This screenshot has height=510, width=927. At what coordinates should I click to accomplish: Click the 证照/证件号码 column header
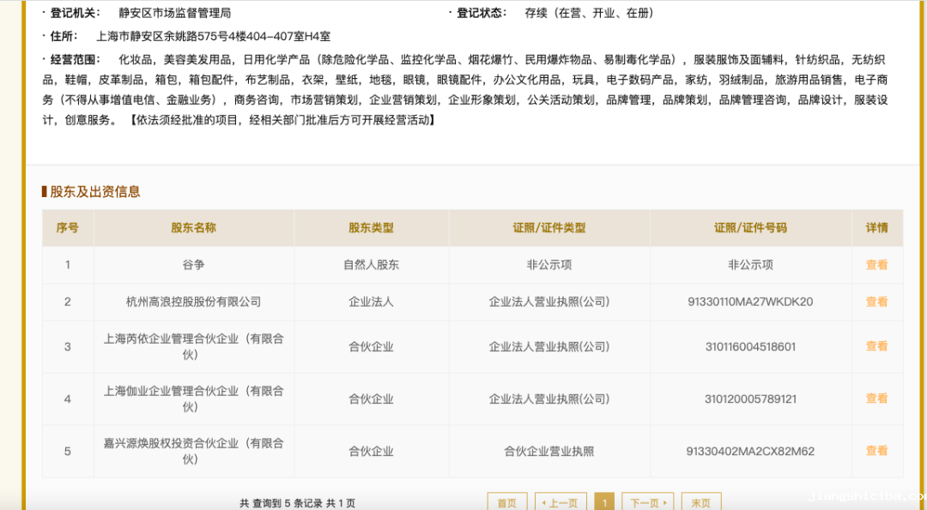750,228
